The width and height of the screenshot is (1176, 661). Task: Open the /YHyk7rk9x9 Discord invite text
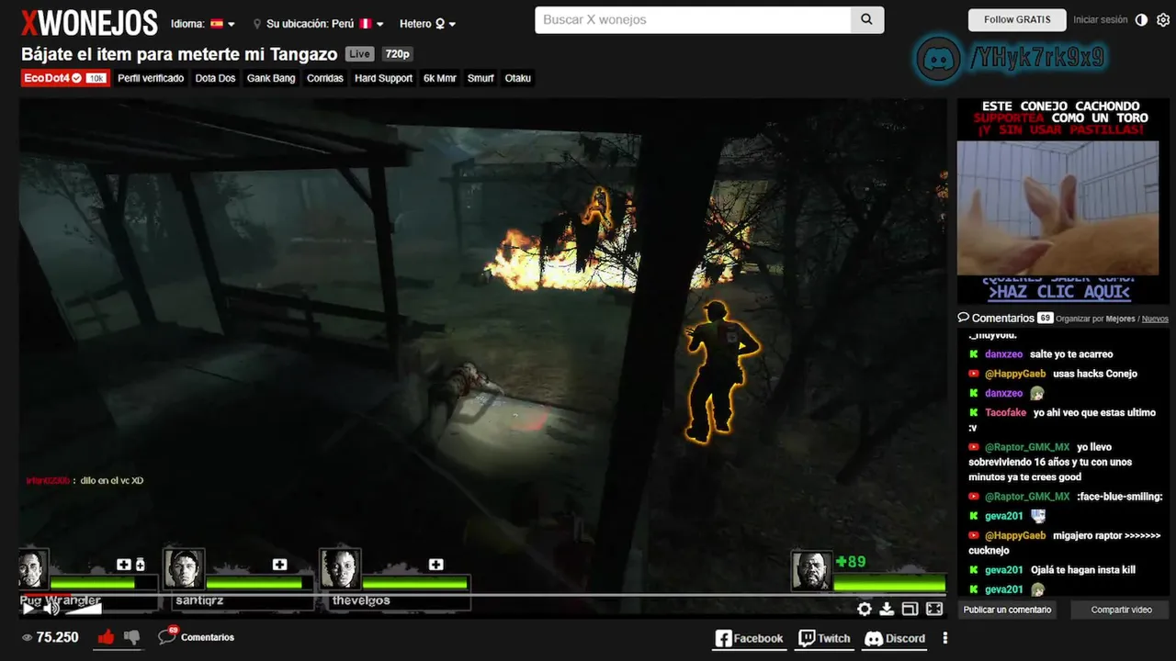click(1036, 59)
